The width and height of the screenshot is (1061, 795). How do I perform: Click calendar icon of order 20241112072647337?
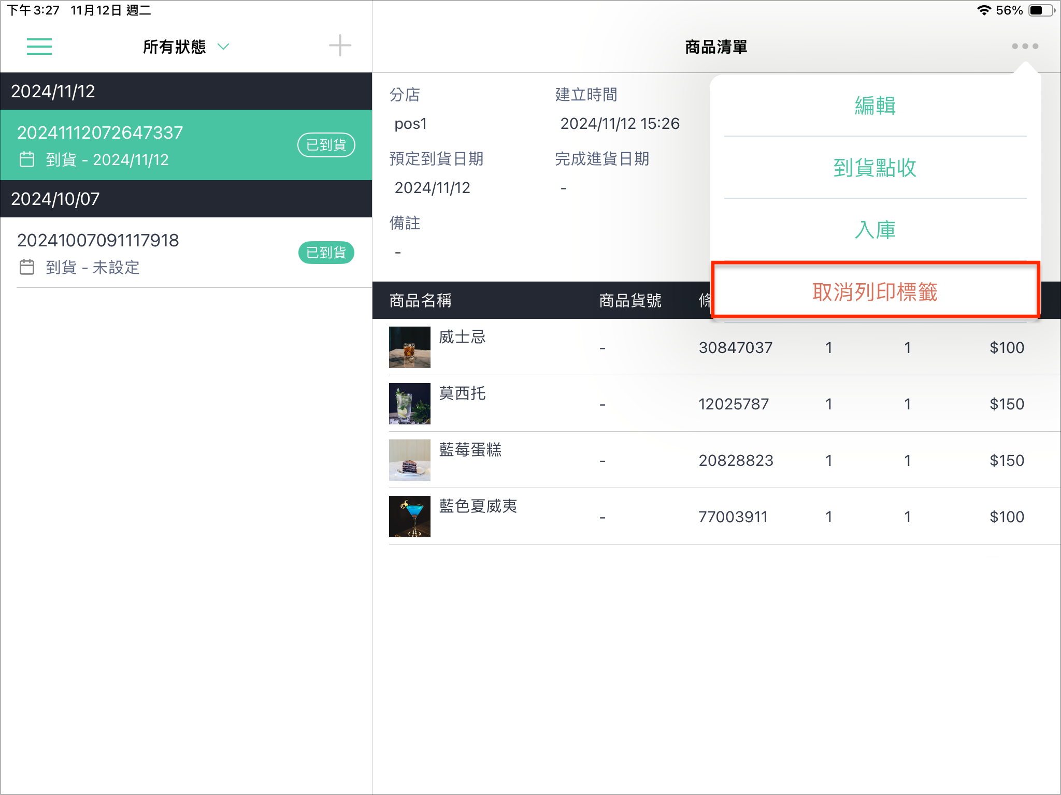click(27, 159)
